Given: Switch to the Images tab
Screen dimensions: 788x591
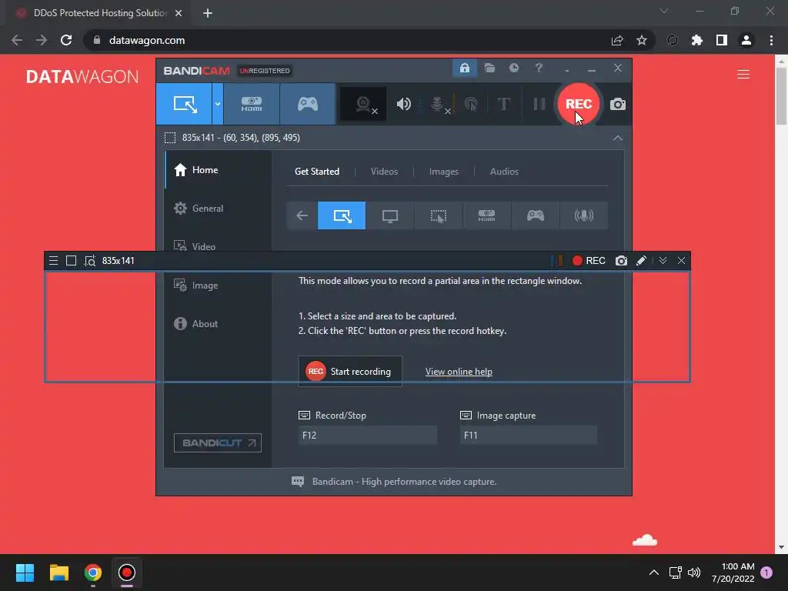Looking at the screenshot, I should coord(443,172).
